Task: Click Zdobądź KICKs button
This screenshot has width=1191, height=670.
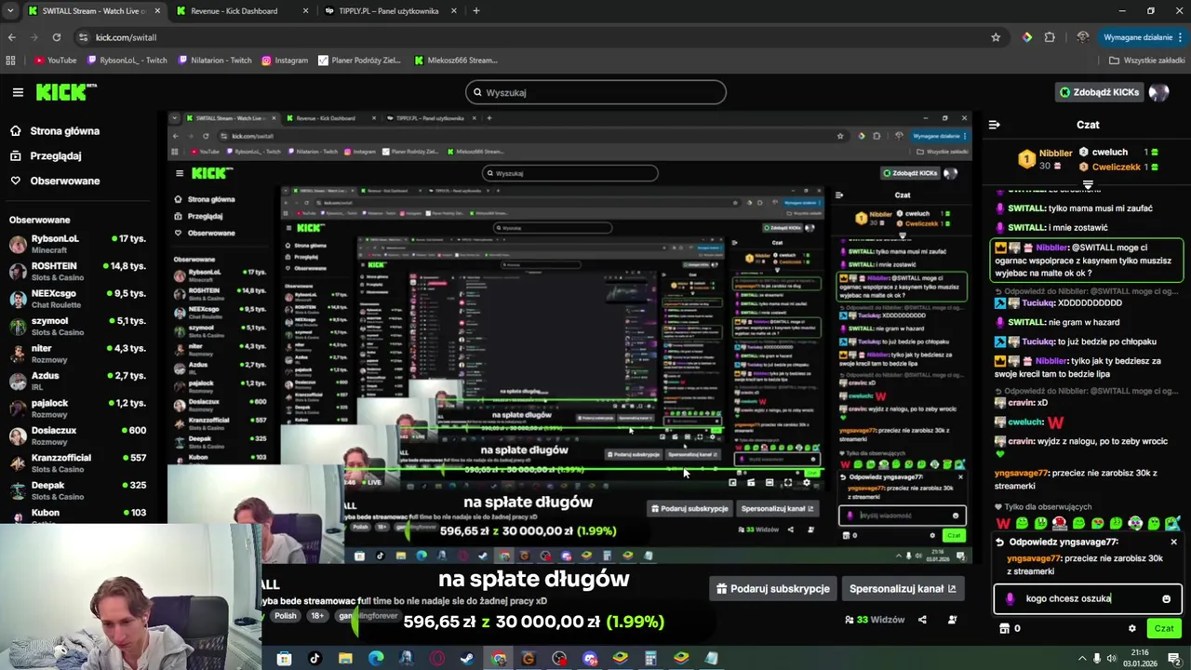Action: pos(1098,92)
